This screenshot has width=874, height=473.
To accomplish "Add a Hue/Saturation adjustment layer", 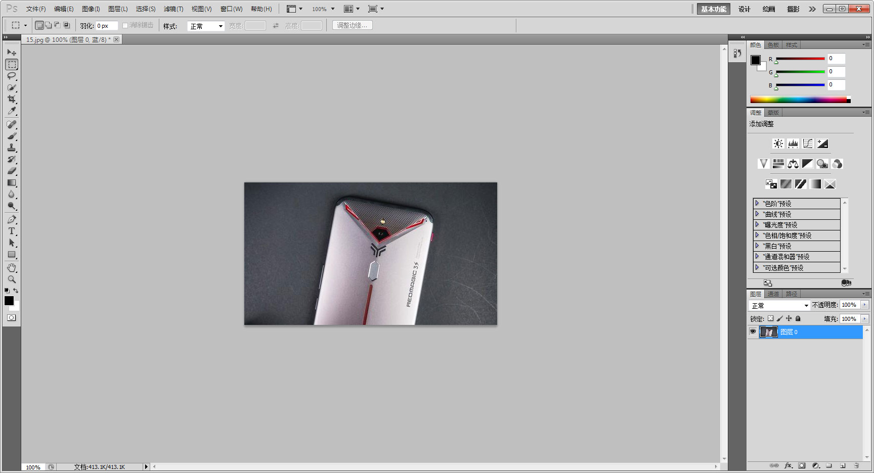I will 778,164.
